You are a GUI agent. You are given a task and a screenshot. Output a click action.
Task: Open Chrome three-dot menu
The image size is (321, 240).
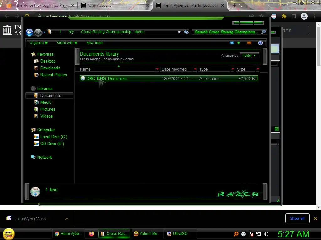(314, 16)
